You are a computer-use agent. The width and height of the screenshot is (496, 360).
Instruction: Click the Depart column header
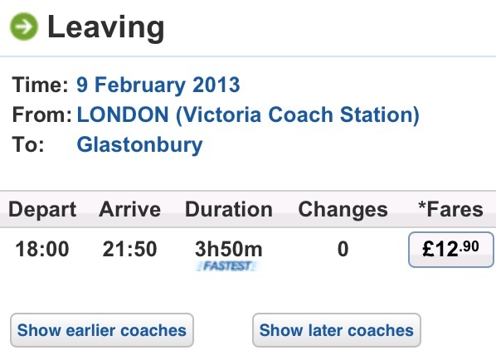(x=42, y=209)
